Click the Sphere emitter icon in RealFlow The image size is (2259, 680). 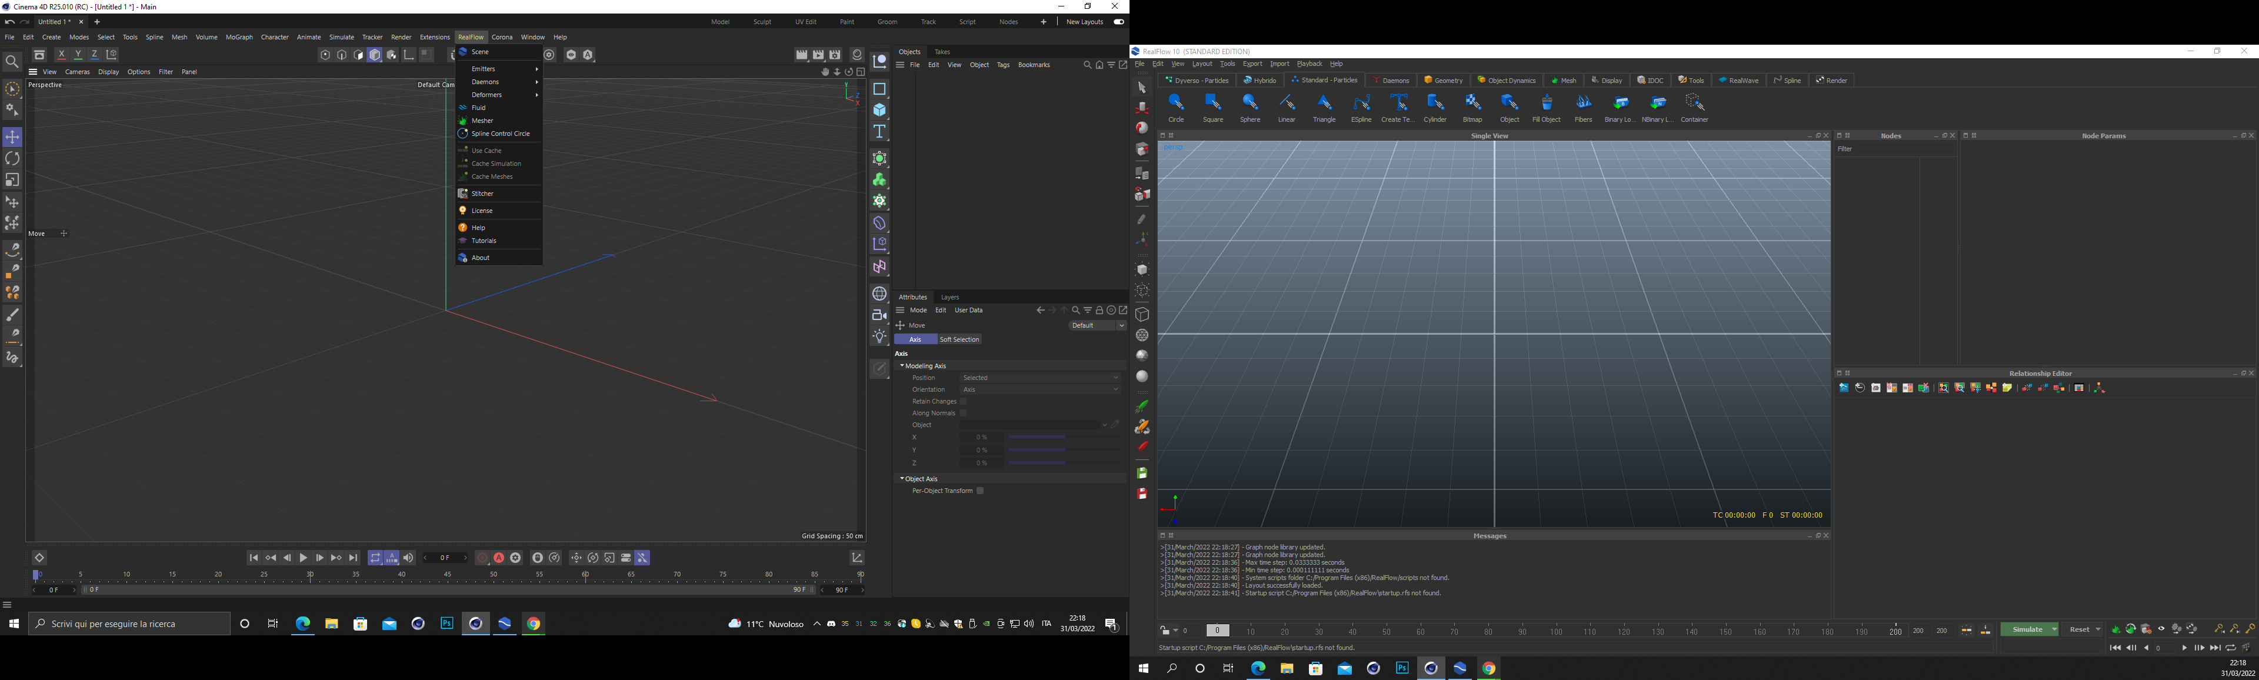click(x=1250, y=104)
